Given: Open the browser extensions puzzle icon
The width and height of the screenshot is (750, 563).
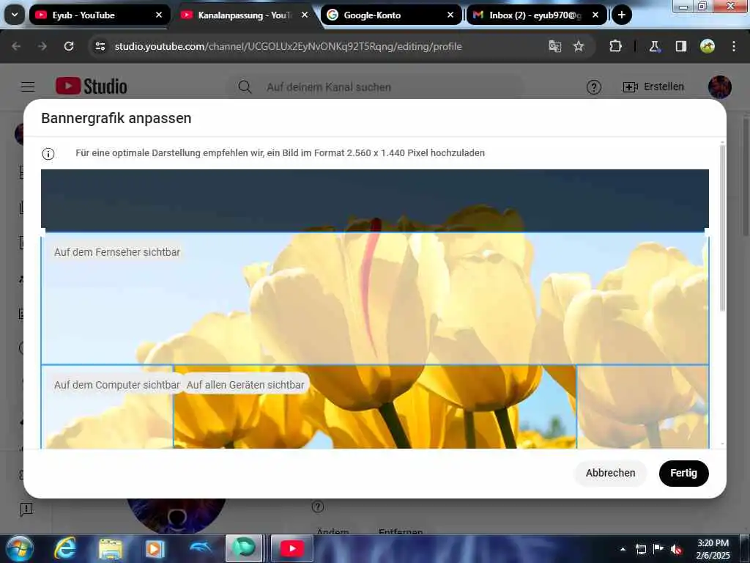Looking at the screenshot, I should pyautogui.click(x=615, y=46).
